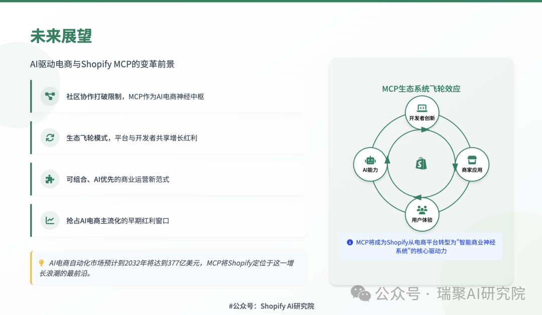This screenshot has height=315, width=542.
Task: Click the heading MCP生态系统飞轮效应
Action: [421, 89]
